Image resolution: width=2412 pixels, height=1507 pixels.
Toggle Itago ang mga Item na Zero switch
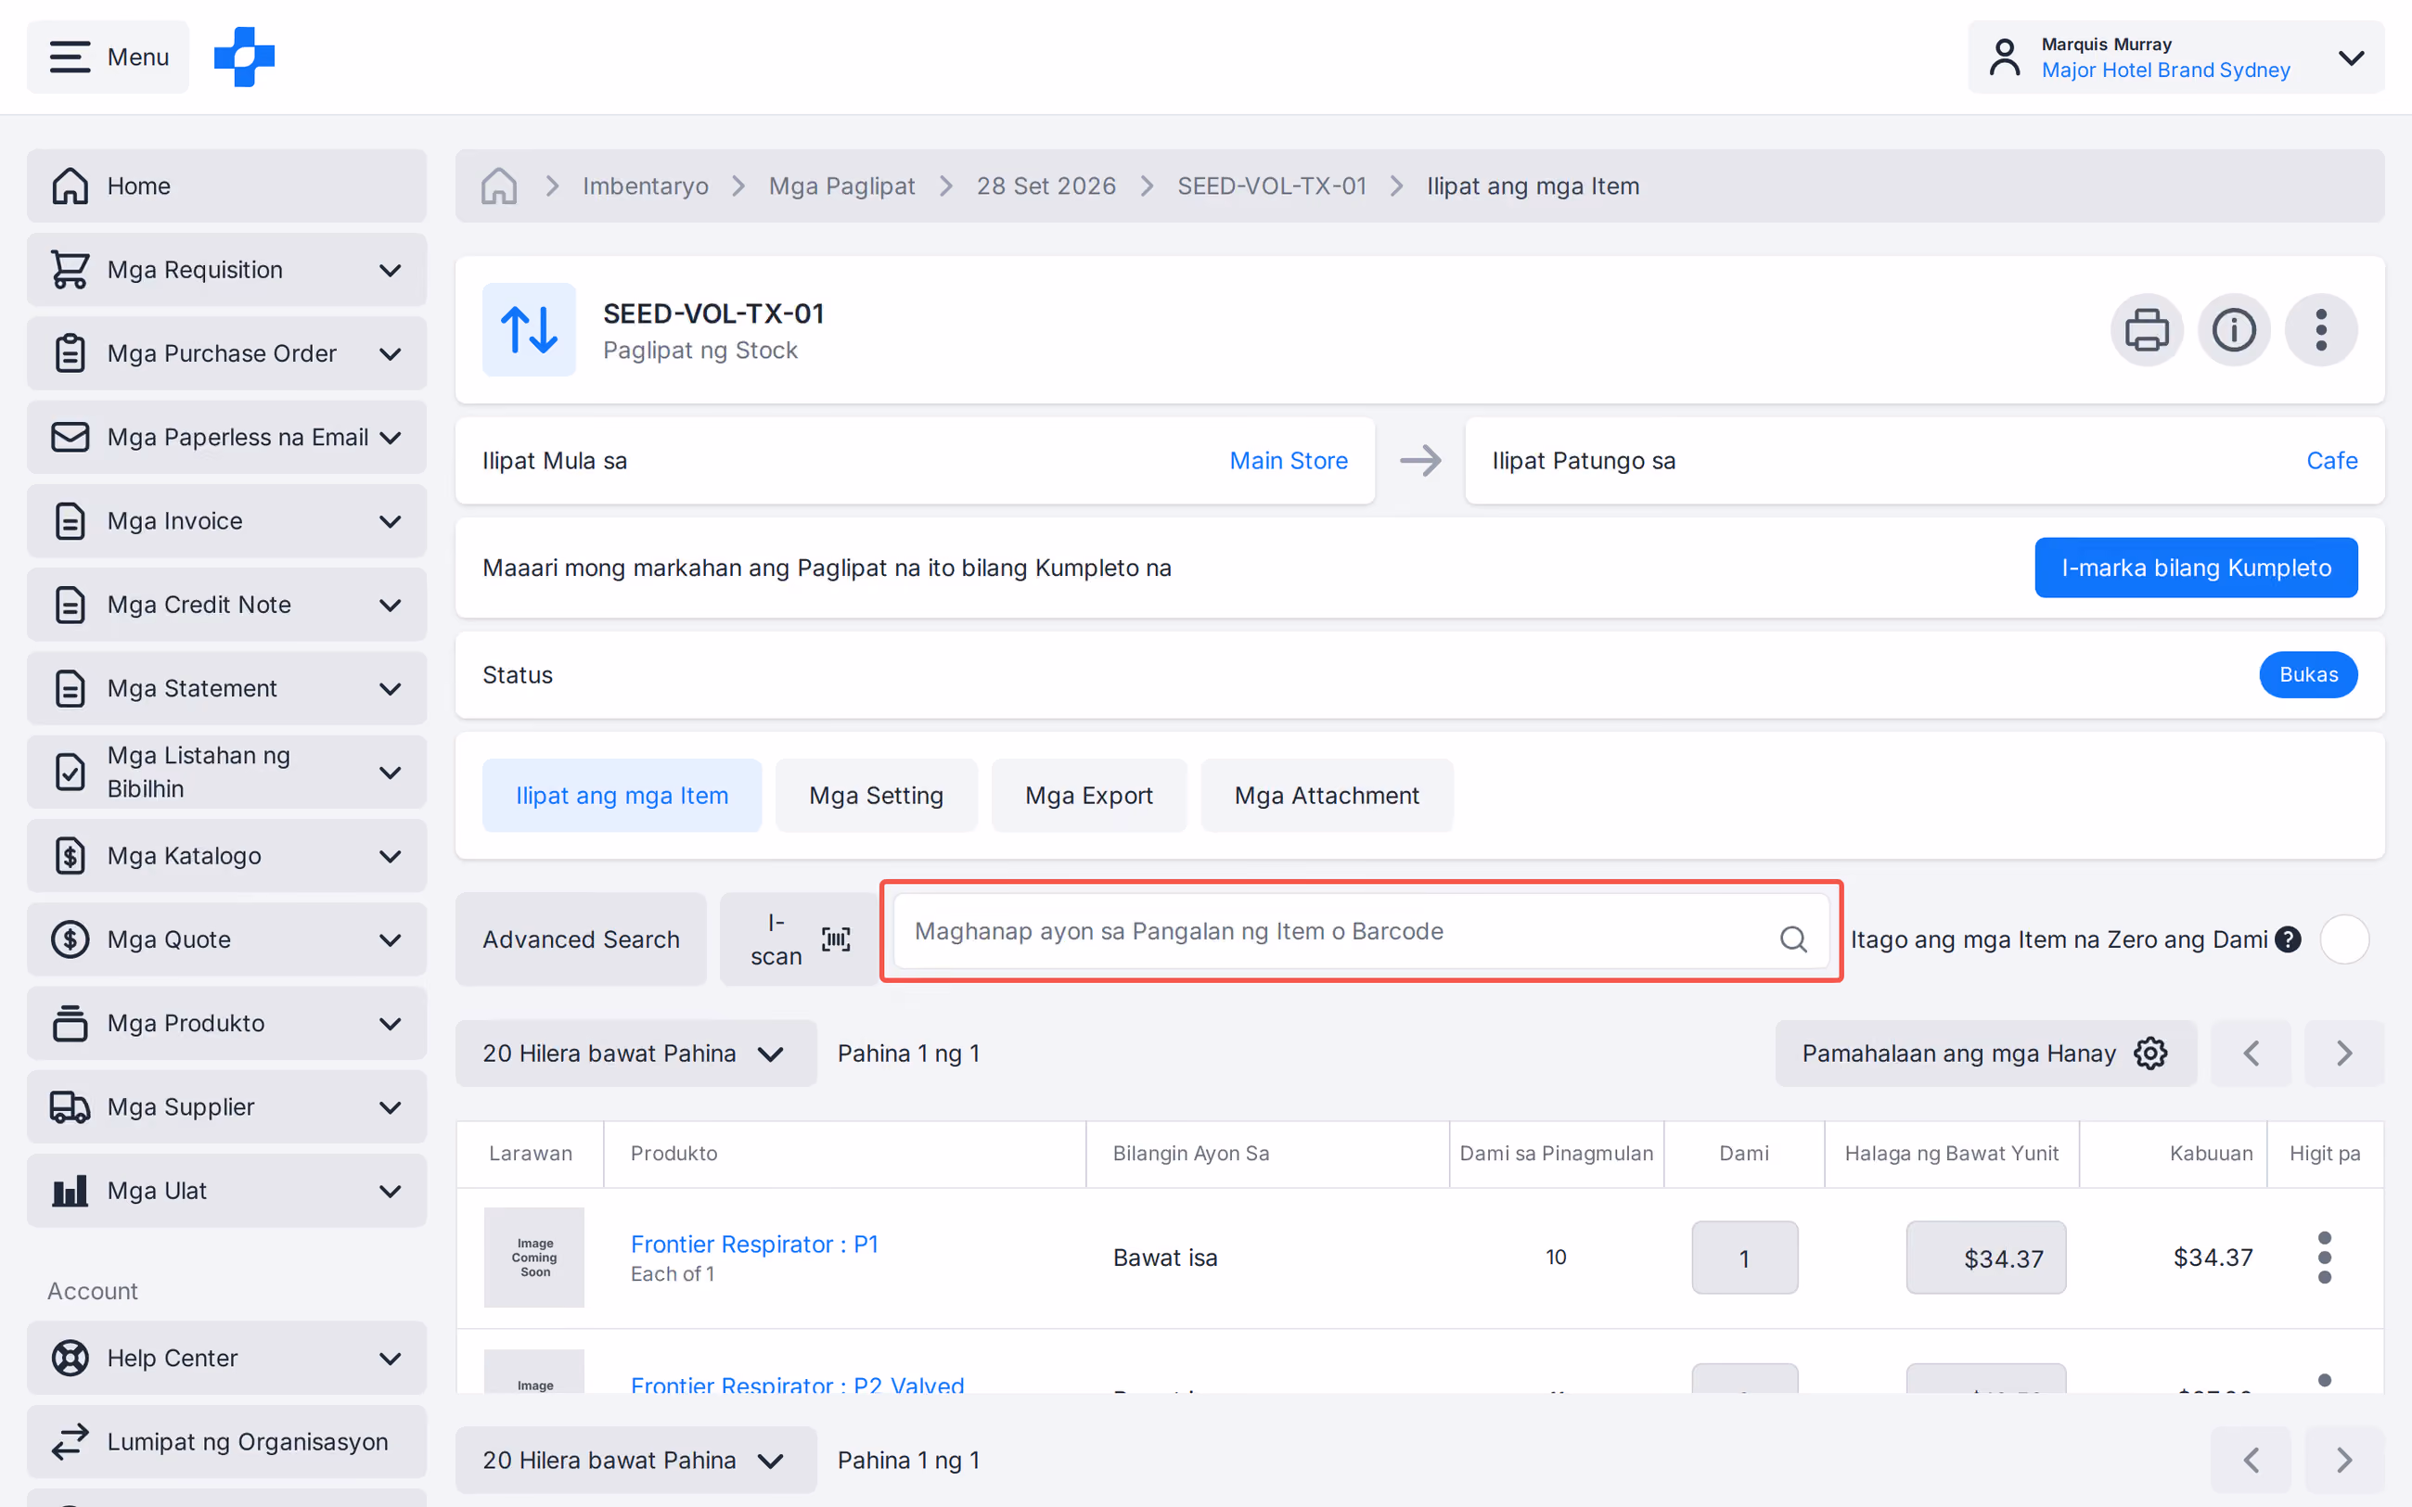click(2343, 939)
